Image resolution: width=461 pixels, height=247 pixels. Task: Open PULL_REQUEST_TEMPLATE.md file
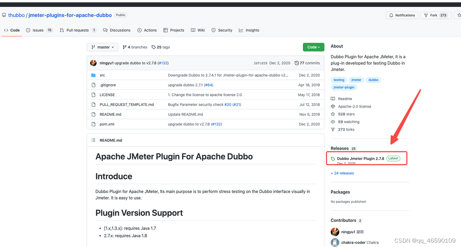tap(127, 105)
